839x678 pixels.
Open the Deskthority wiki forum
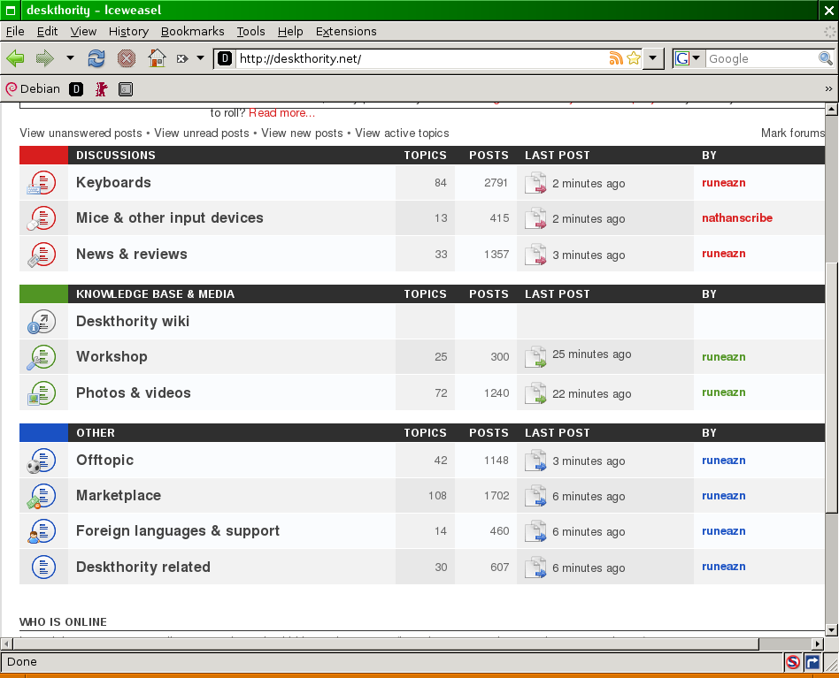133,322
